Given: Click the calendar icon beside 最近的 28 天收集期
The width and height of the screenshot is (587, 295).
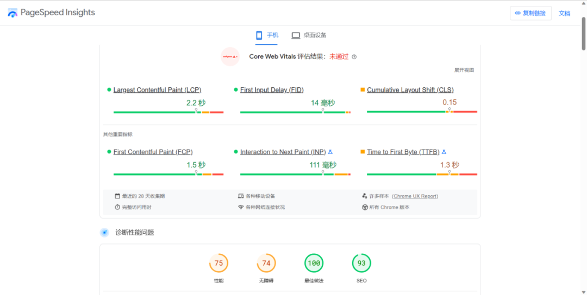Looking at the screenshot, I should click(x=117, y=196).
